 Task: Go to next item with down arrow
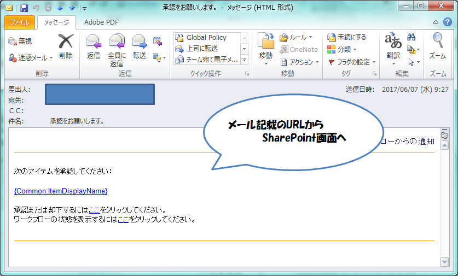click(72, 8)
